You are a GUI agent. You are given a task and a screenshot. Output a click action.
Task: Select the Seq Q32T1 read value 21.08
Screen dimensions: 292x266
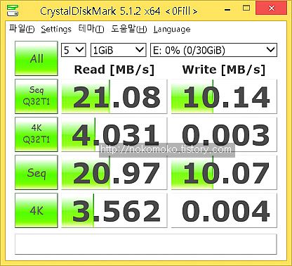tap(114, 96)
